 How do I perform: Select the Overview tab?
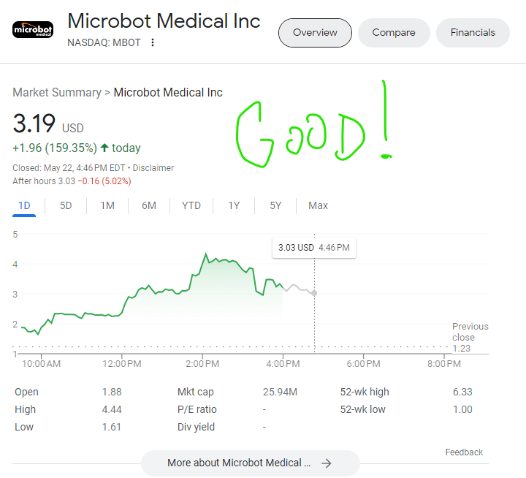pos(315,33)
